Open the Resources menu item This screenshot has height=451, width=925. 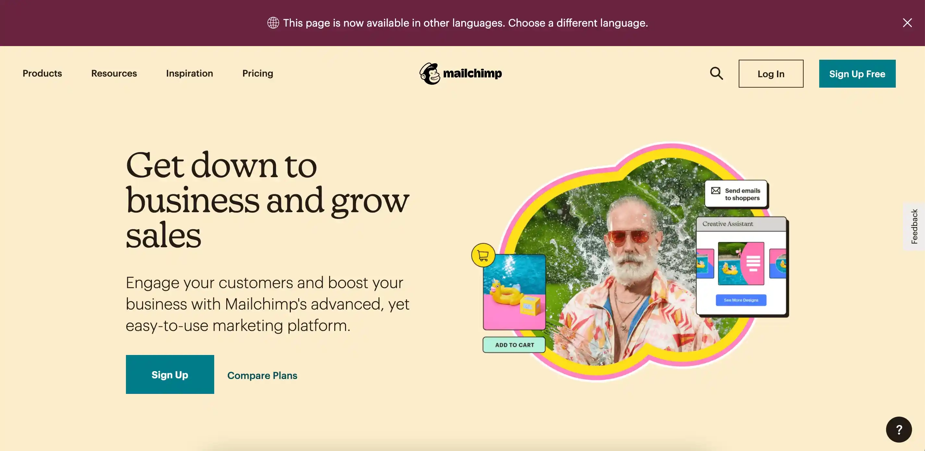pyautogui.click(x=114, y=73)
